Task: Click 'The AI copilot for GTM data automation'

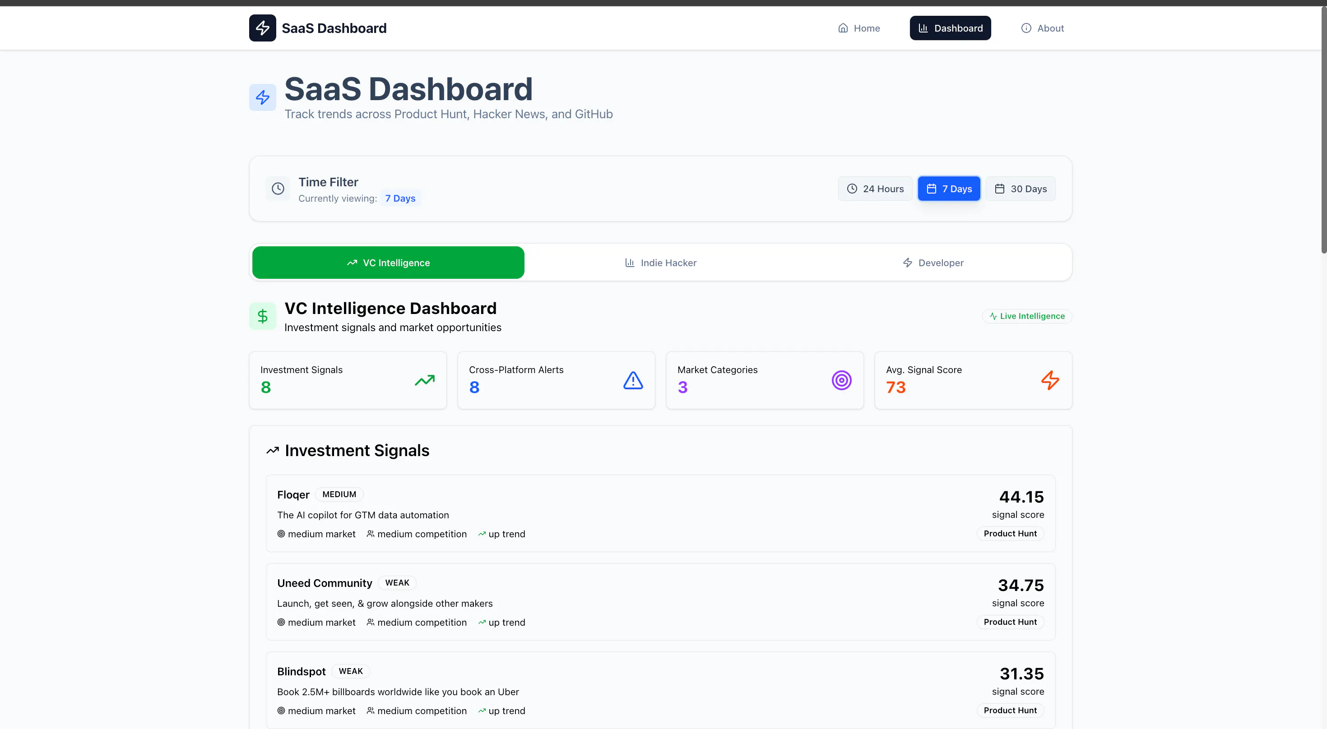Action: tap(363, 515)
